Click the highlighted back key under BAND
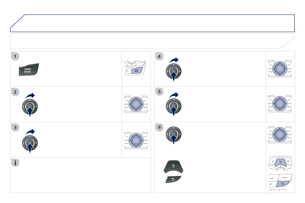 click(282, 184)
